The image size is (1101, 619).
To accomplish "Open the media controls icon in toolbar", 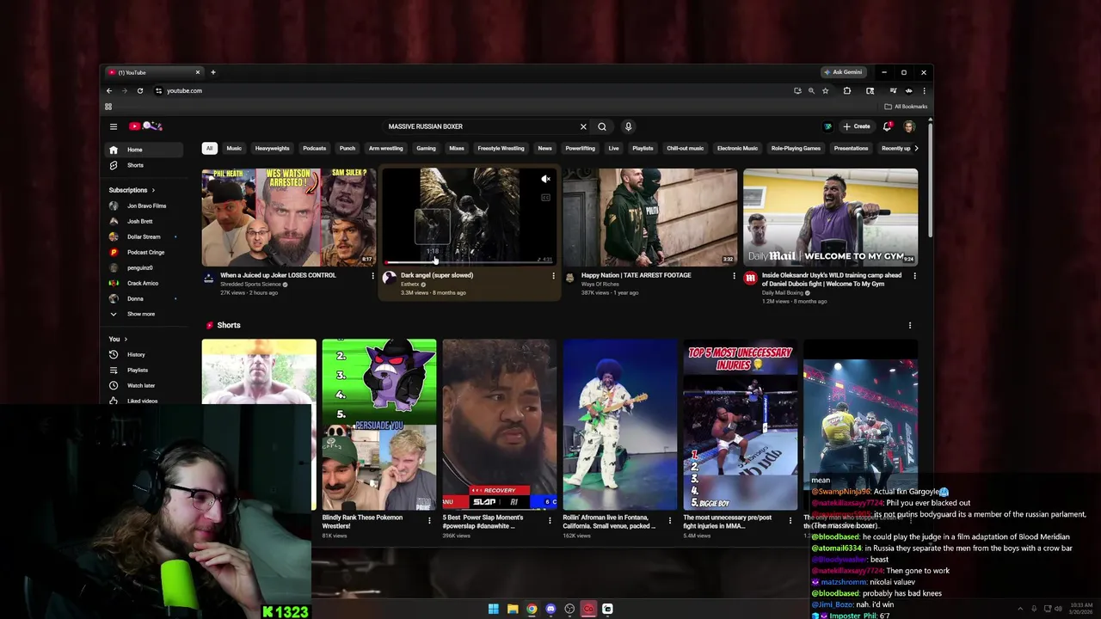I will 893,90.
